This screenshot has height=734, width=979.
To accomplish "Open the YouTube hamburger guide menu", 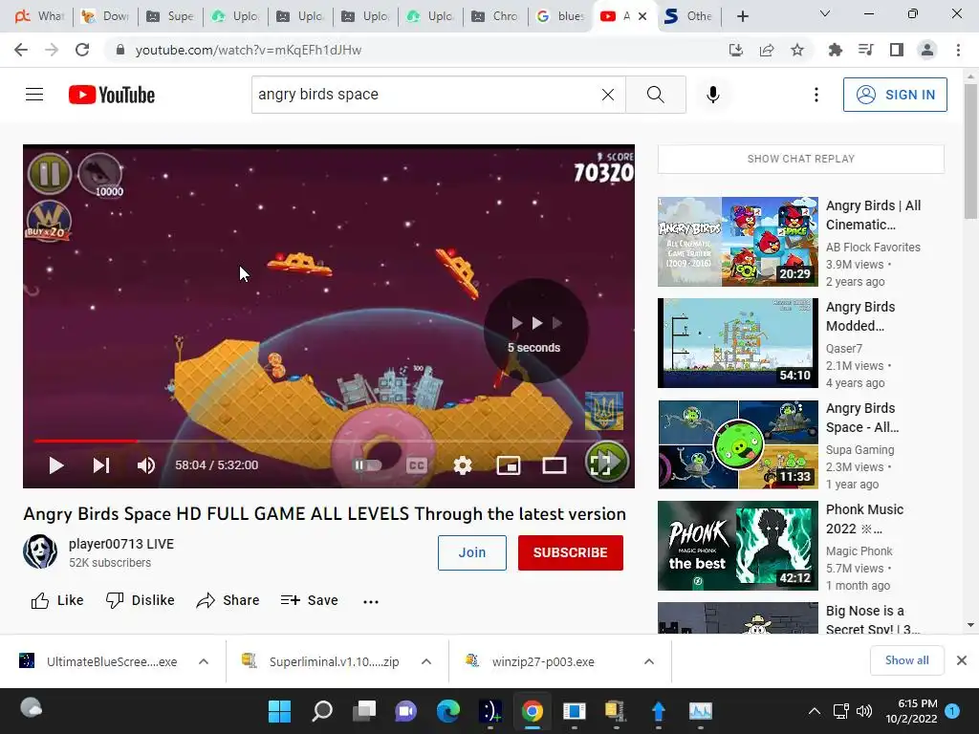I will [34, 95].
